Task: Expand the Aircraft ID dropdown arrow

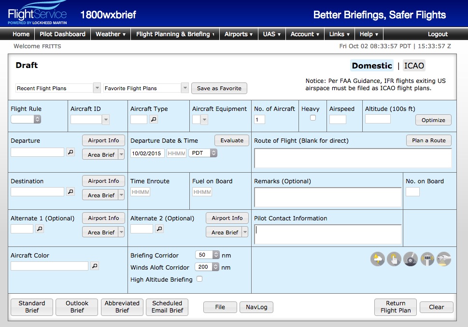Action: (x=106, y=120)
